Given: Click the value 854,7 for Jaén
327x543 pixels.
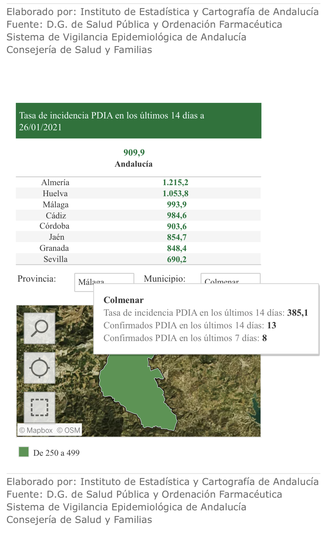Looking at the screenshot, I should point(177,237).
